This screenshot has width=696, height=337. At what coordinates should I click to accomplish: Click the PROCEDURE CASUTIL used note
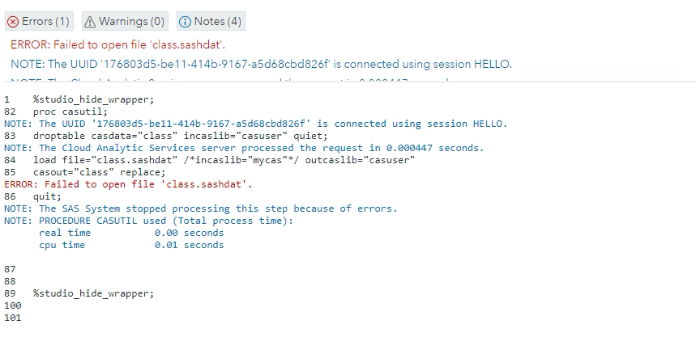click(148, 221)
